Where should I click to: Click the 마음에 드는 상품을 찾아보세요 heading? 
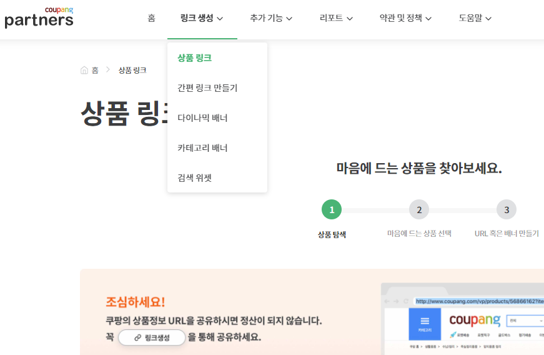coord(419,168)
